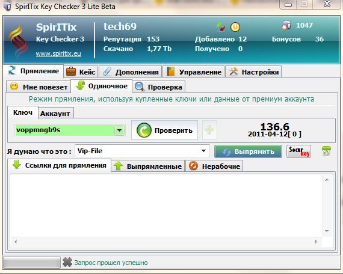Click the scroll down arrow of links area
The width and height of the screenshot is (343, 274).
(x=327, y=231)
